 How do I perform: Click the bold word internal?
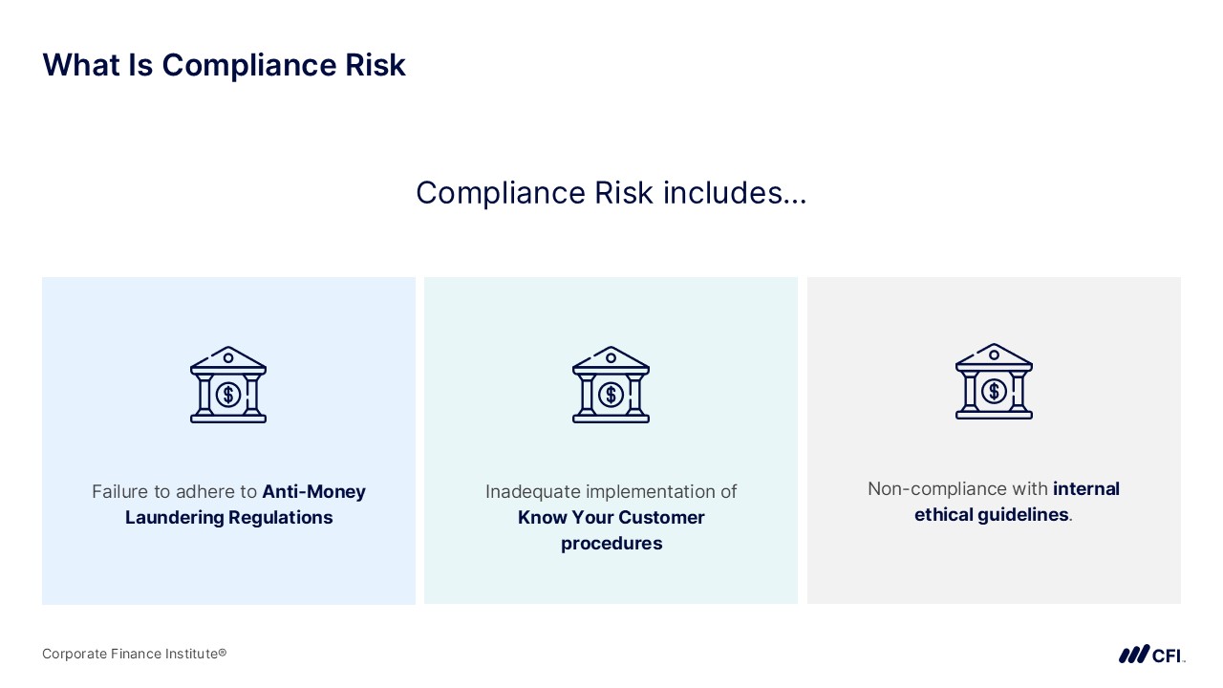pyautogui.click(x=1086, y=489)
